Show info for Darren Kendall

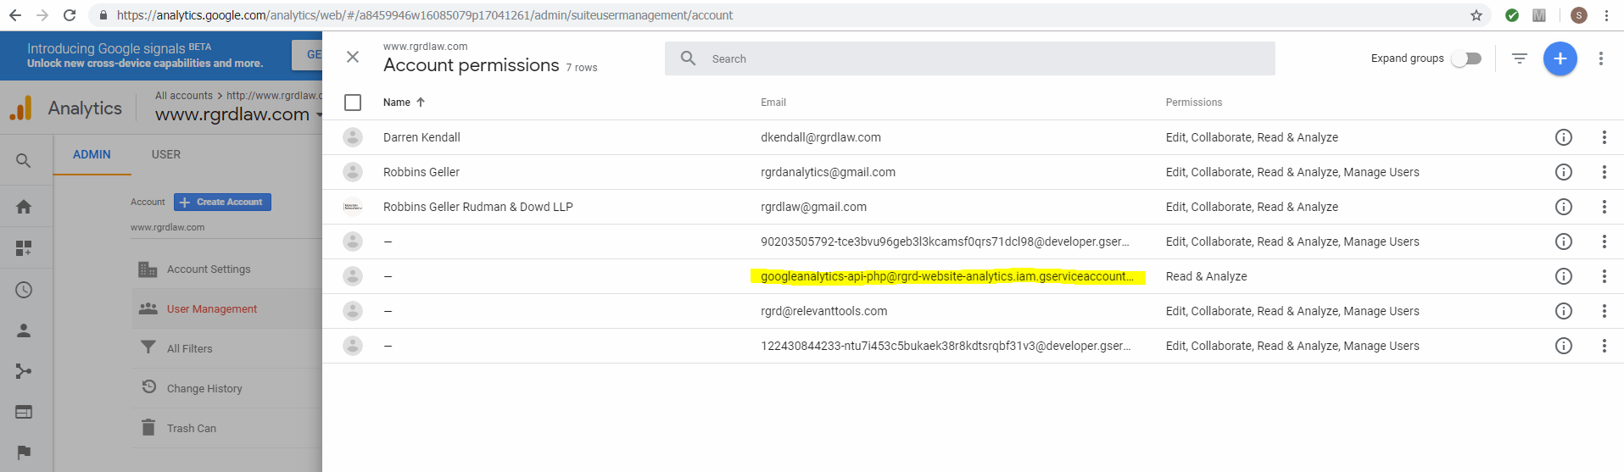[1564, 137]
